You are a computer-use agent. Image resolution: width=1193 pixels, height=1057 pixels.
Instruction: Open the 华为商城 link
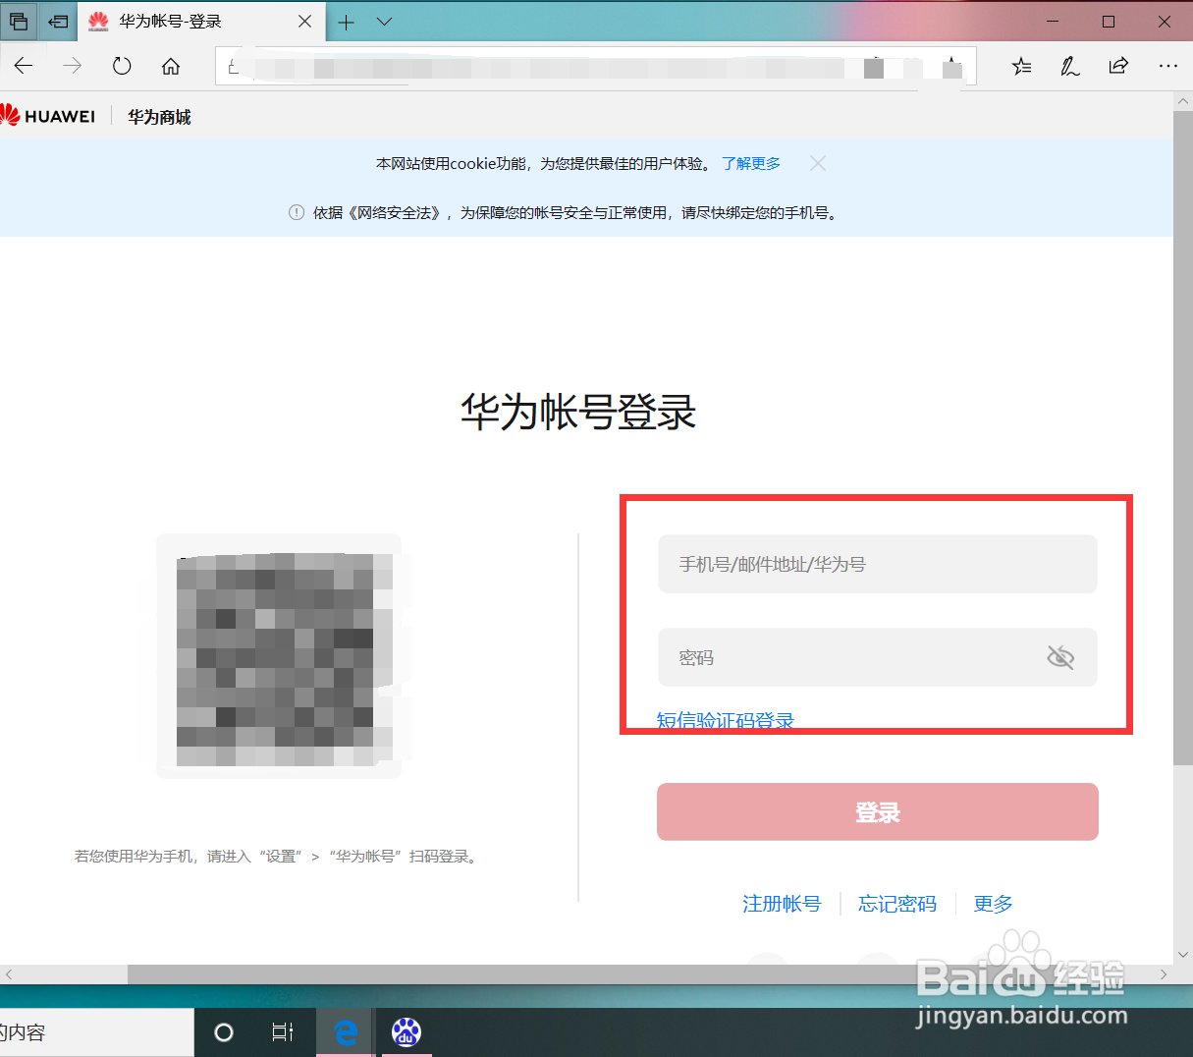tap(159, 117)
